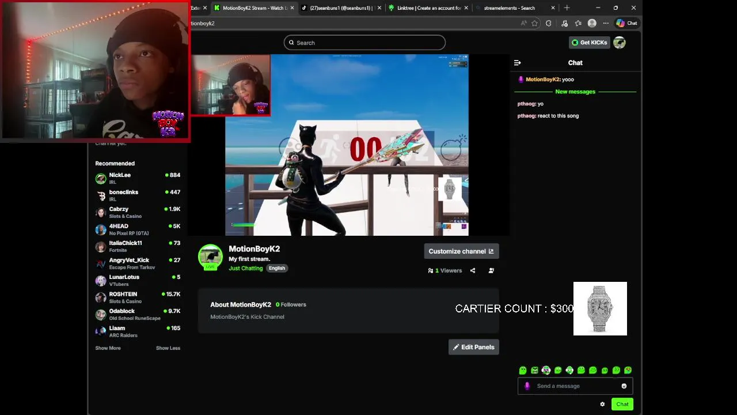
Task: Open a new browser tab with the plus
Action: [567, 7]
